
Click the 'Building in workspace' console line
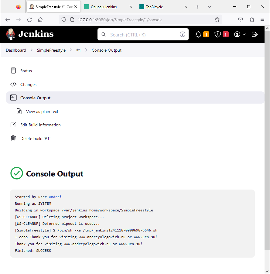click(x=84, y=210)
